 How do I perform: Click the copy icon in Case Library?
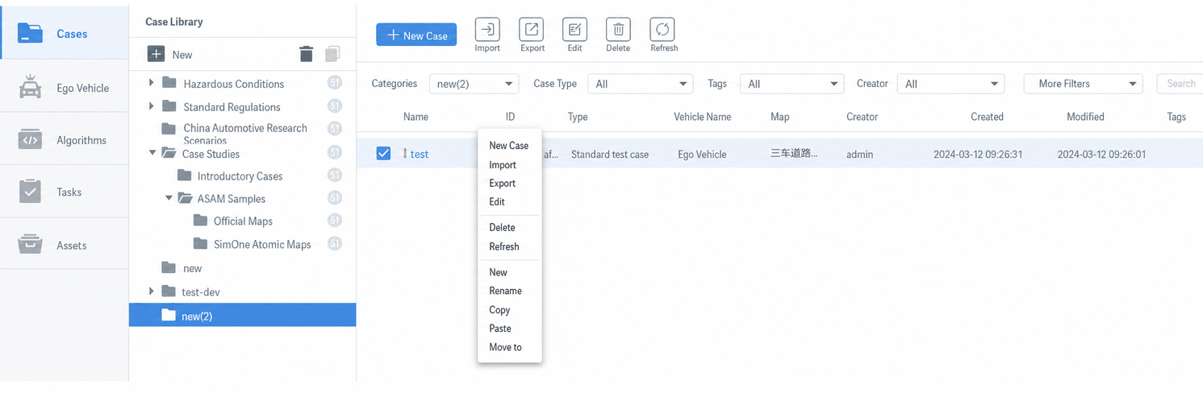click(x=332, y=54)
